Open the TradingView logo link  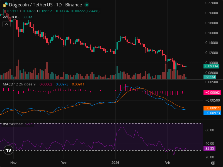[x=9, y=150]
